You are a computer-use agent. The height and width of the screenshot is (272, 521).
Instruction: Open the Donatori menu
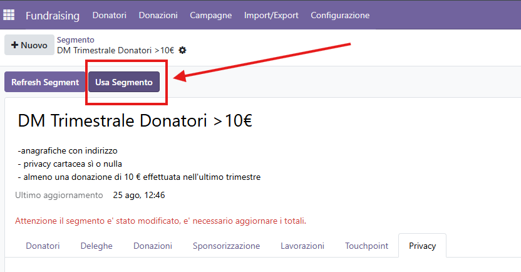(x=110, y=15)
